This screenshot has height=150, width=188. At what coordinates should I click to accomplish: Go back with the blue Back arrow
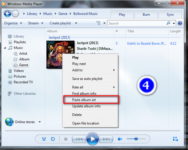(8, 13)
